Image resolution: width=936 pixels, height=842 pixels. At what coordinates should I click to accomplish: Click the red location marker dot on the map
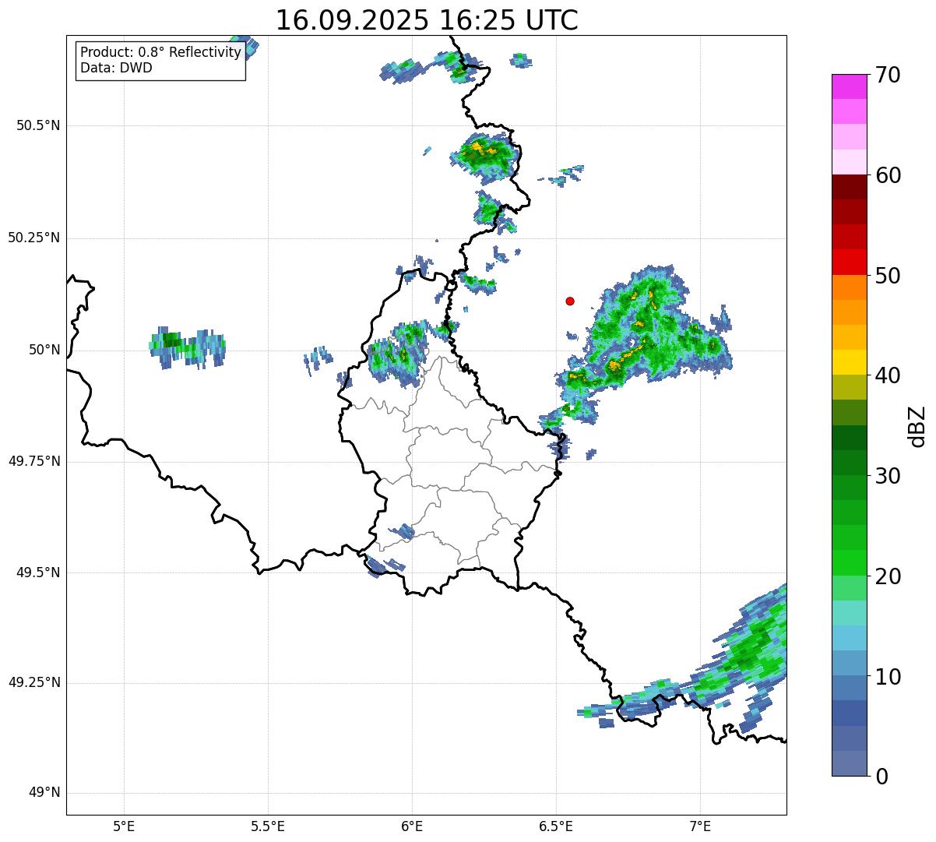click(x=570, y=301)
